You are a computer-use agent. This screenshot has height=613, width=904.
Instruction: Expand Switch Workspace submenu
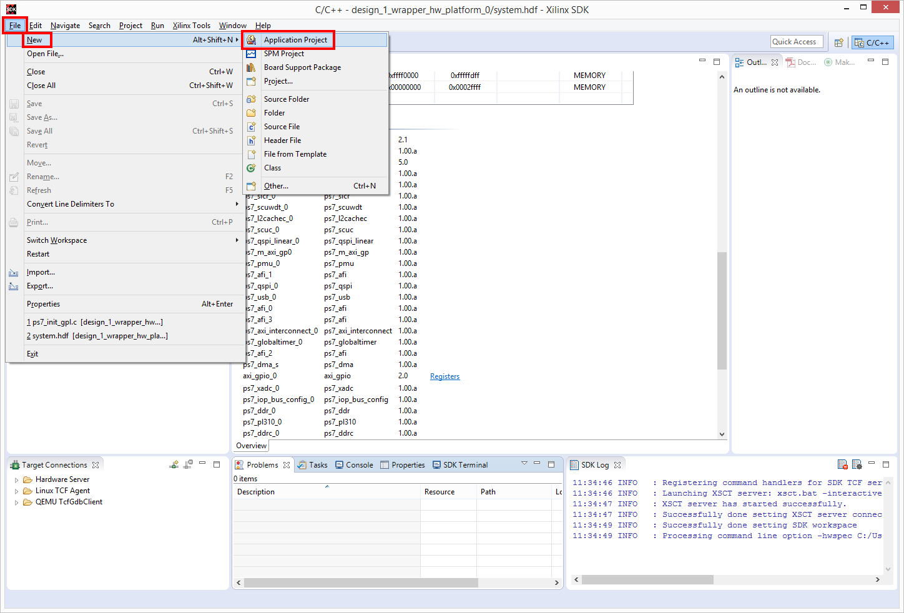pyautogui.click(x=237, y=240)
